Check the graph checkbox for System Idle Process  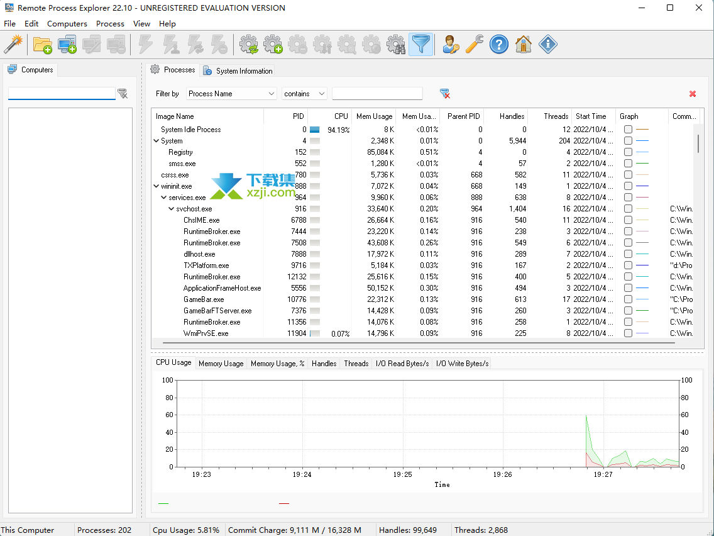(x=628, y=130)
